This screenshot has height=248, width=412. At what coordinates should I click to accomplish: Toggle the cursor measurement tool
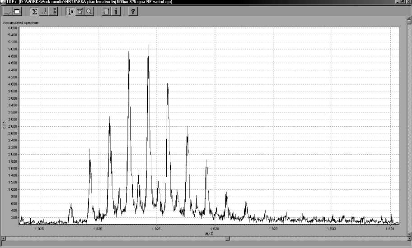pyautogui.click(x=71, y=11)
